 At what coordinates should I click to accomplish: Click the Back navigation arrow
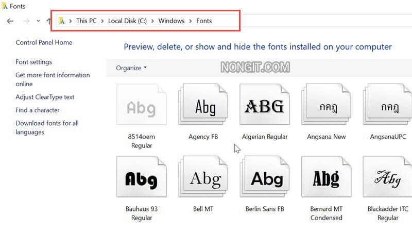point(10,21)
